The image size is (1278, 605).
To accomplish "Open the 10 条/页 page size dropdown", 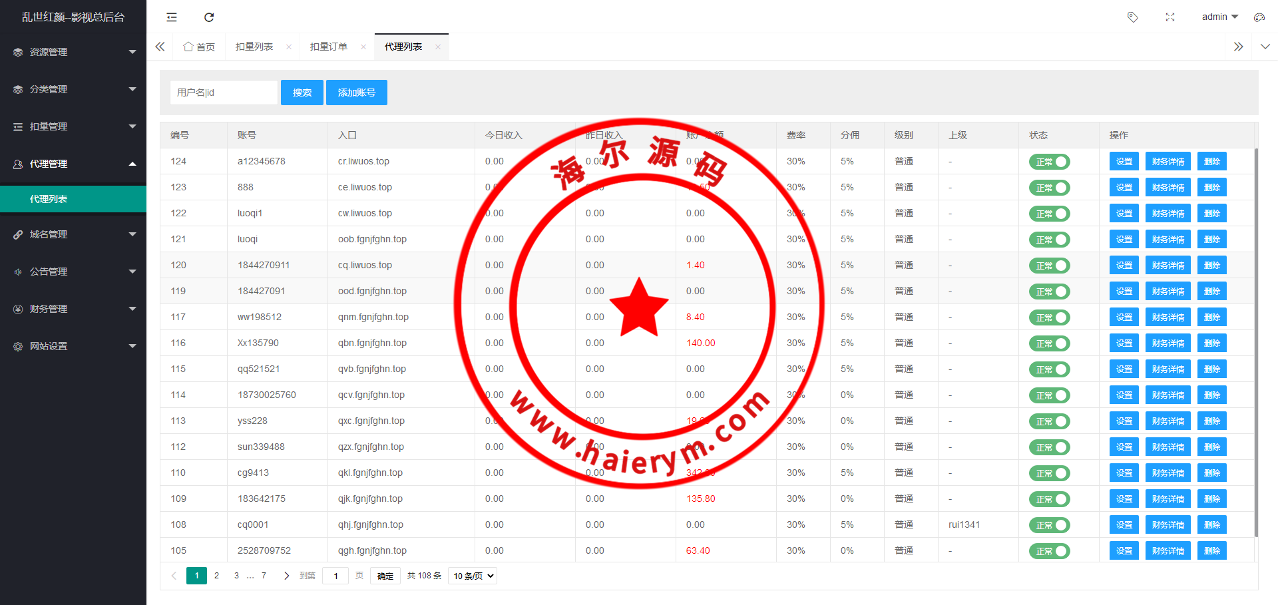I will pyautogui.click(x=472, y=575).
